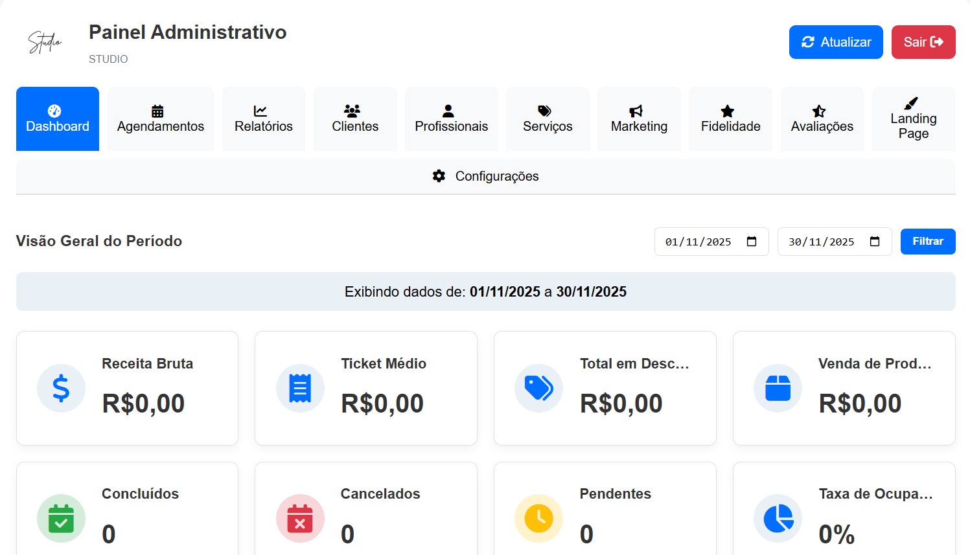Viewport: 970px width, 555px height.
Task: Click the Clientes group icon
Action: (x=353, y=109)
